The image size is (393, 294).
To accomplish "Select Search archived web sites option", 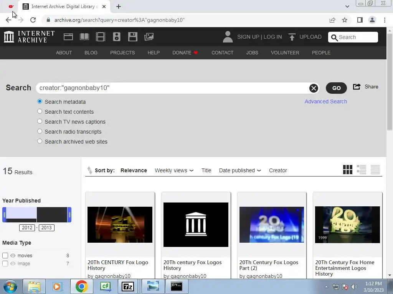I will pos(40,141).
